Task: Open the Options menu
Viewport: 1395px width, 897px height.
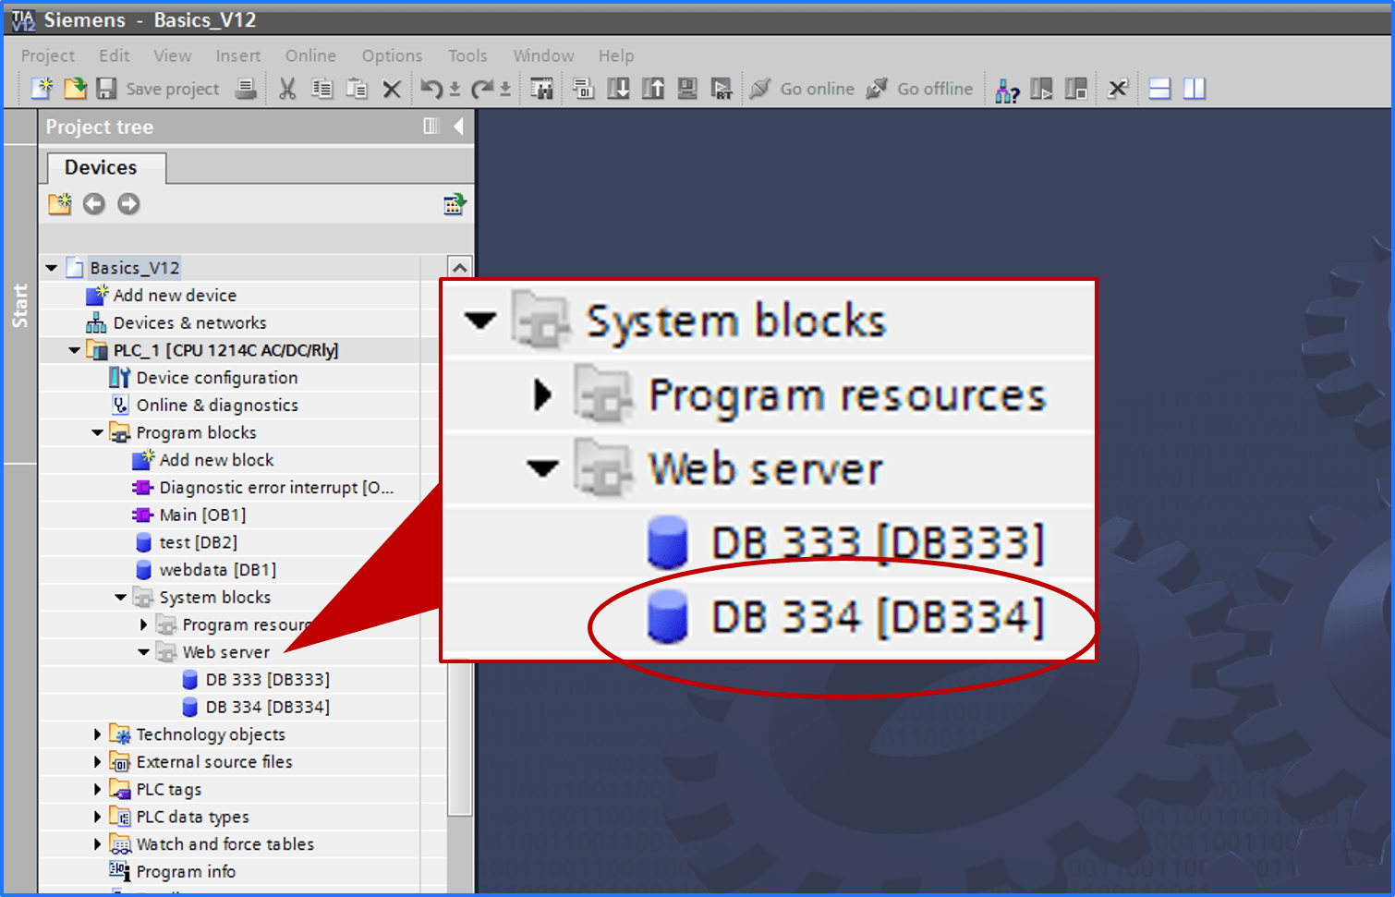Action: [392, 55]
